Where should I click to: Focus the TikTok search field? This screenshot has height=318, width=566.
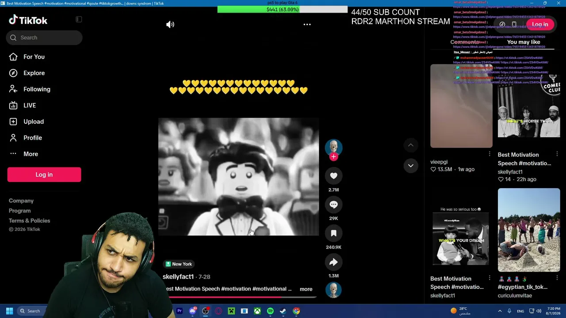[44, 38]
